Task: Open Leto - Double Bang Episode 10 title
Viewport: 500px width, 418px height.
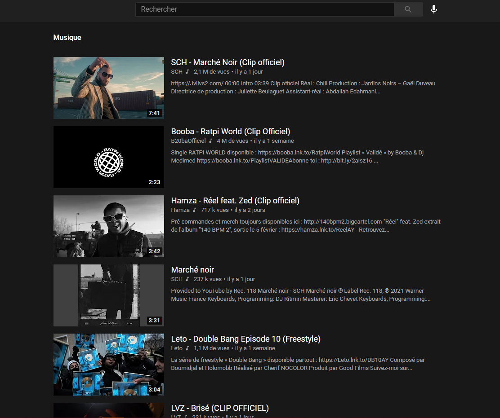Action: click(246, 339)
